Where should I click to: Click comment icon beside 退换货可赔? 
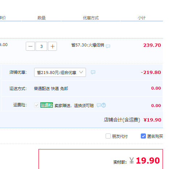pos(99,105)
